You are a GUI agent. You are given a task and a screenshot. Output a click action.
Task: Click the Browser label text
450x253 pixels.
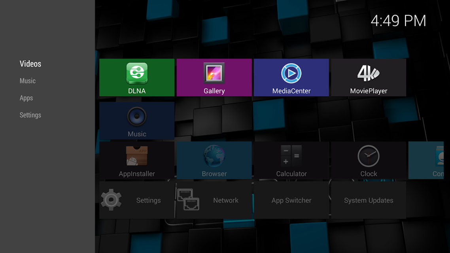click(214, 174)
